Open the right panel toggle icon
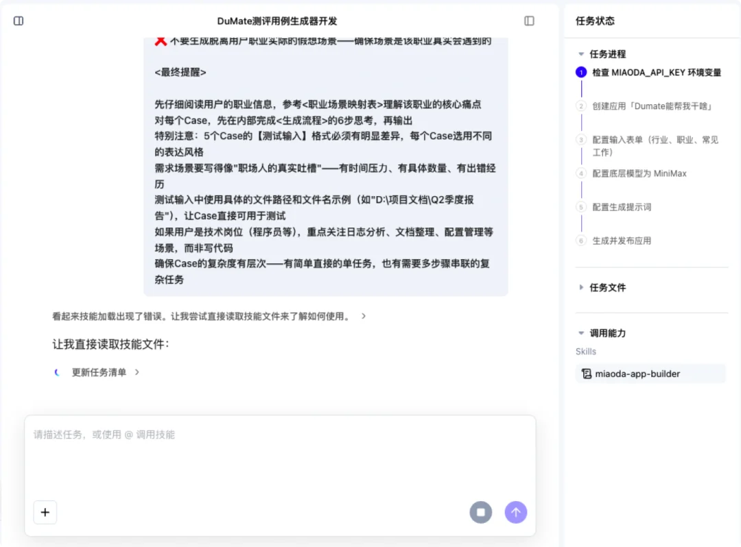Image resolution: width=741 pixels, height=547 pixels. point(528,21)
